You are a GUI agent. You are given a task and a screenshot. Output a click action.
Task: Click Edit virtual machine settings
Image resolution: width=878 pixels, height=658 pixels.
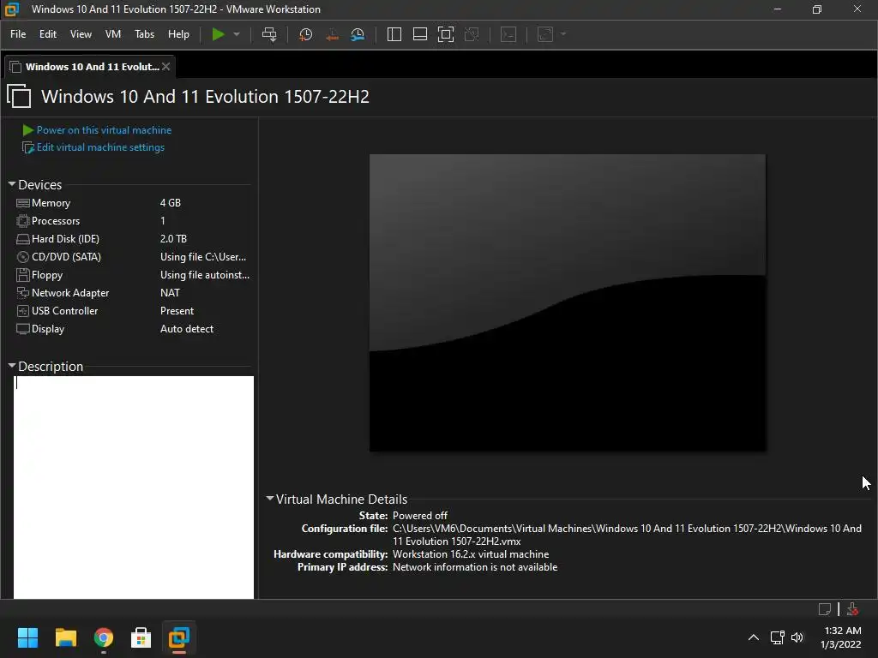tap(100, 147)
